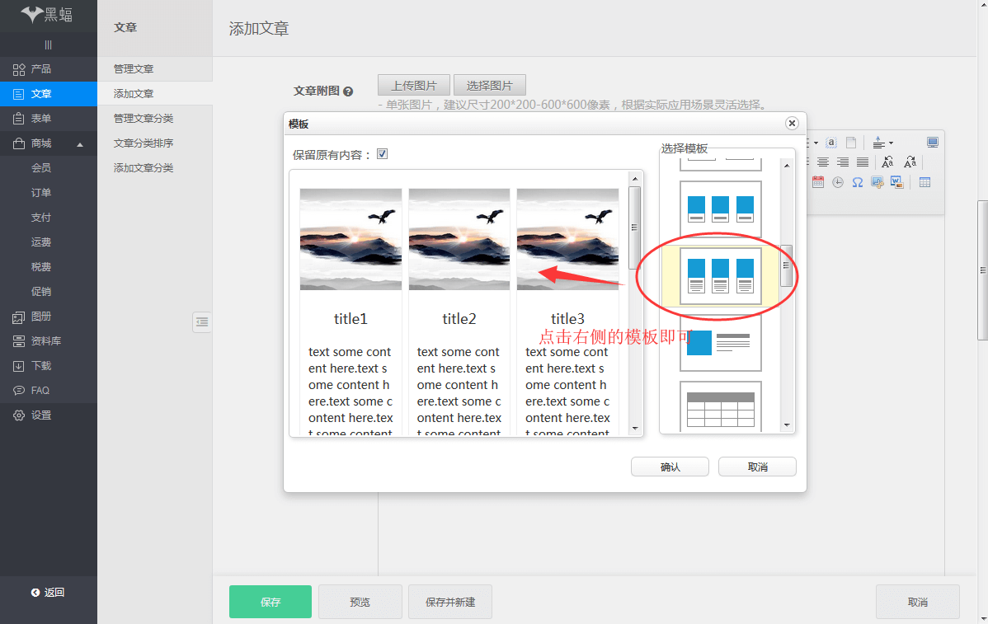The width and height of the screenshot is (988, 624).
Task: Select the anchor 'a' icon in toolbar
Action: pyautogui.click(x=831, y=143)
